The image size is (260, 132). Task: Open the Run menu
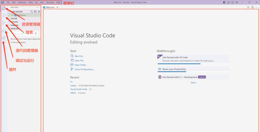(42, 2)
